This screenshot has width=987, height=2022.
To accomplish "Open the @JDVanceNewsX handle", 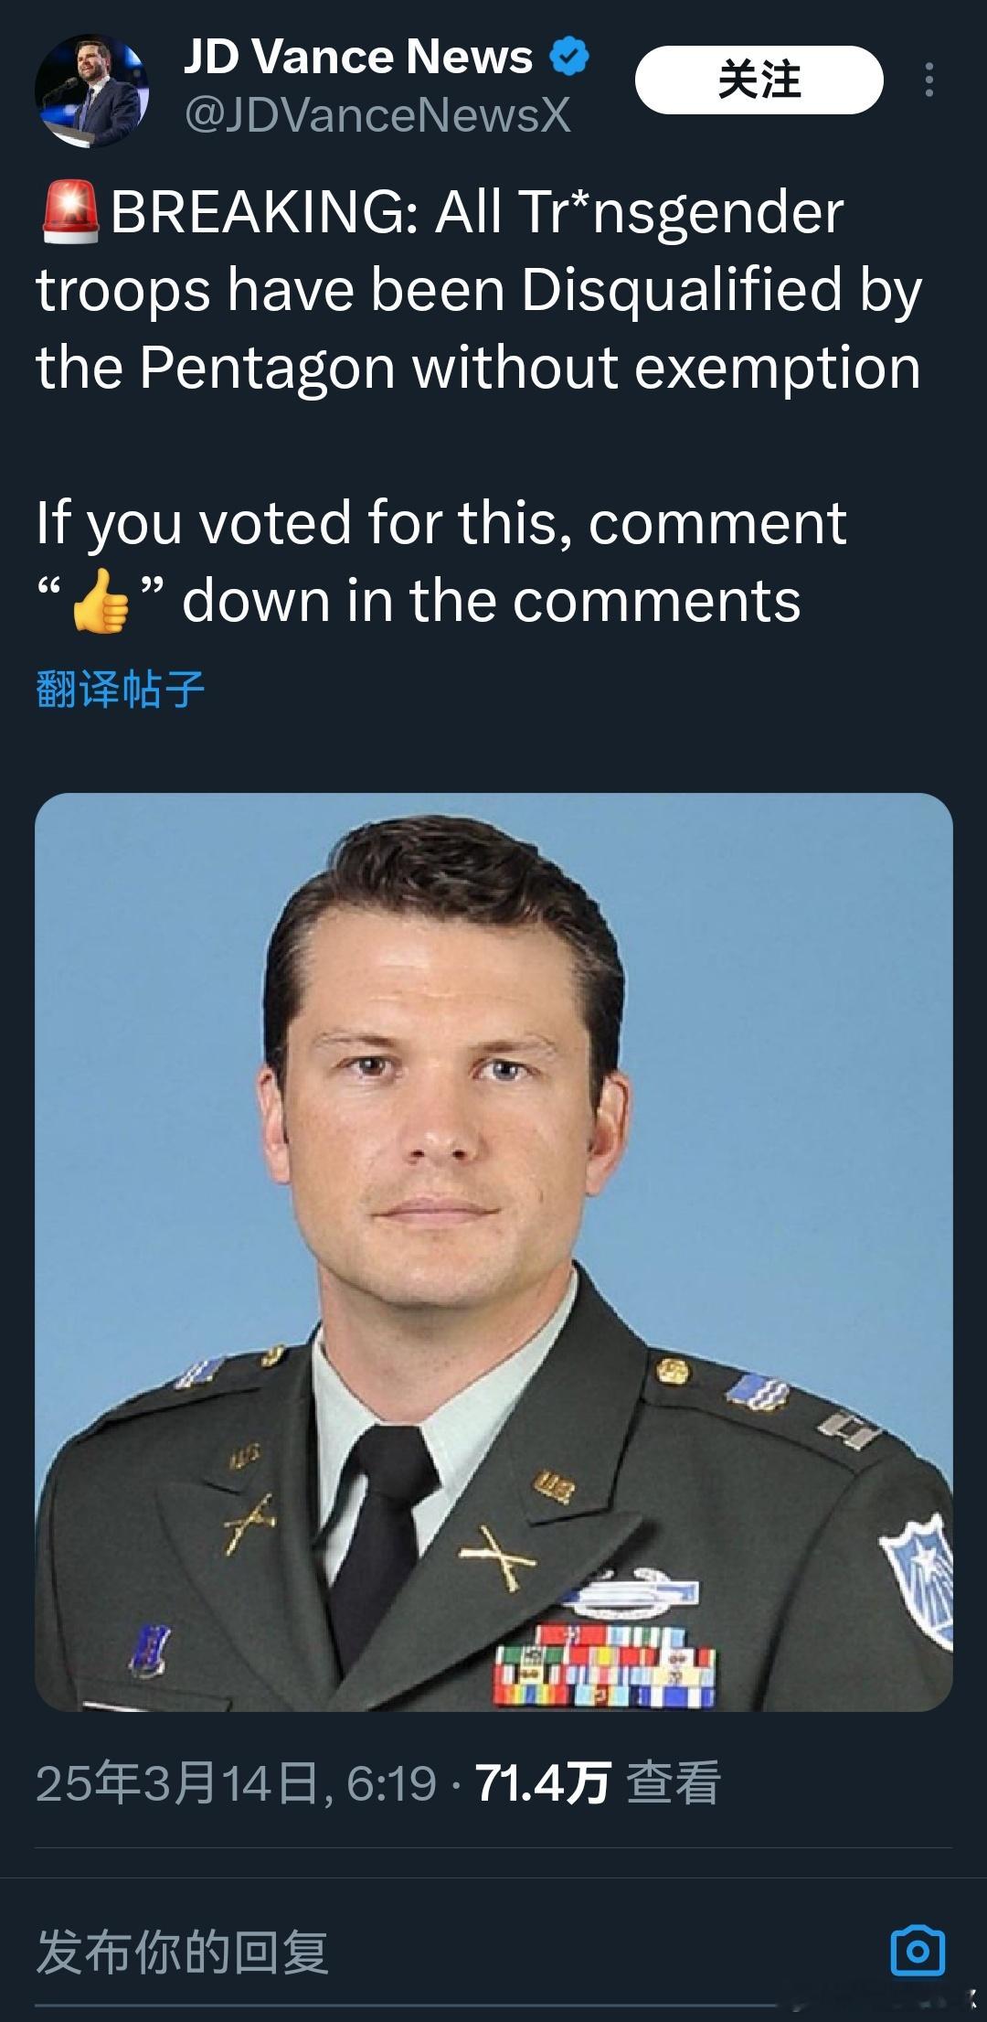I will (x=377, y=115).
